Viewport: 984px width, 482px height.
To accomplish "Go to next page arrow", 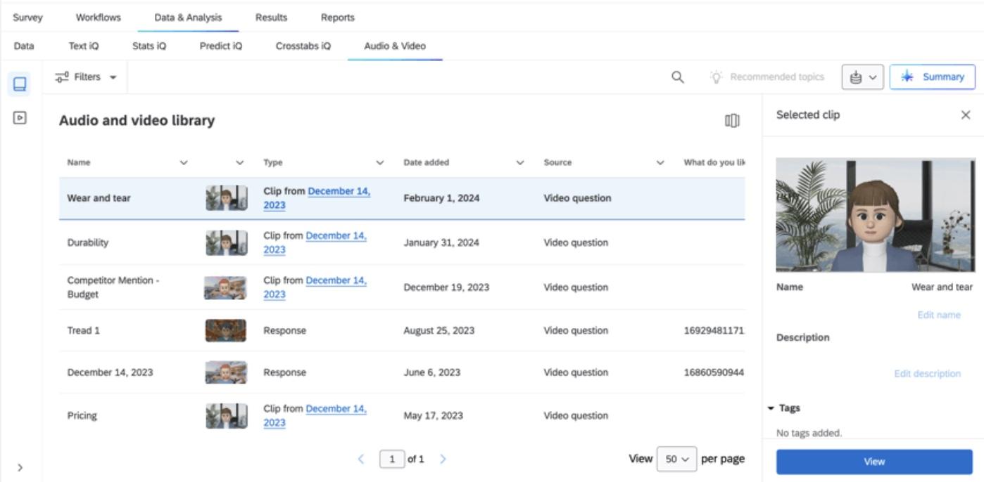I will point(443,459).
